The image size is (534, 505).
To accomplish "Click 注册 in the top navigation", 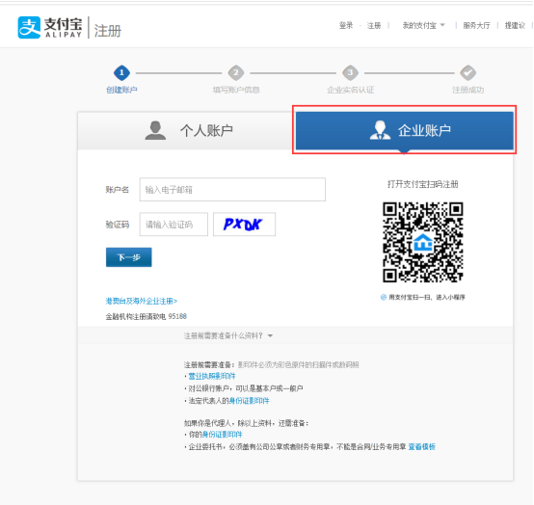I will pyautogui.click(x=374, y=26).
